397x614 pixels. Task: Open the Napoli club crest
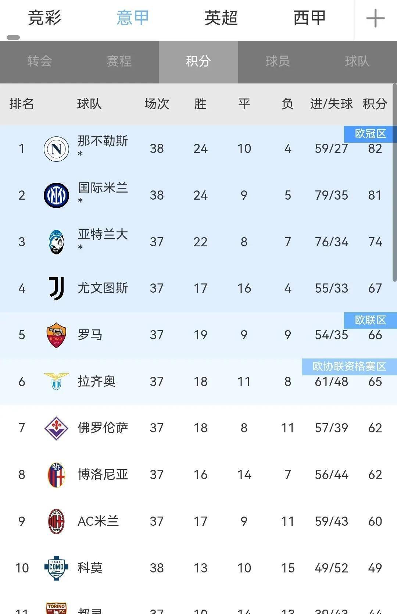(56, 149)
